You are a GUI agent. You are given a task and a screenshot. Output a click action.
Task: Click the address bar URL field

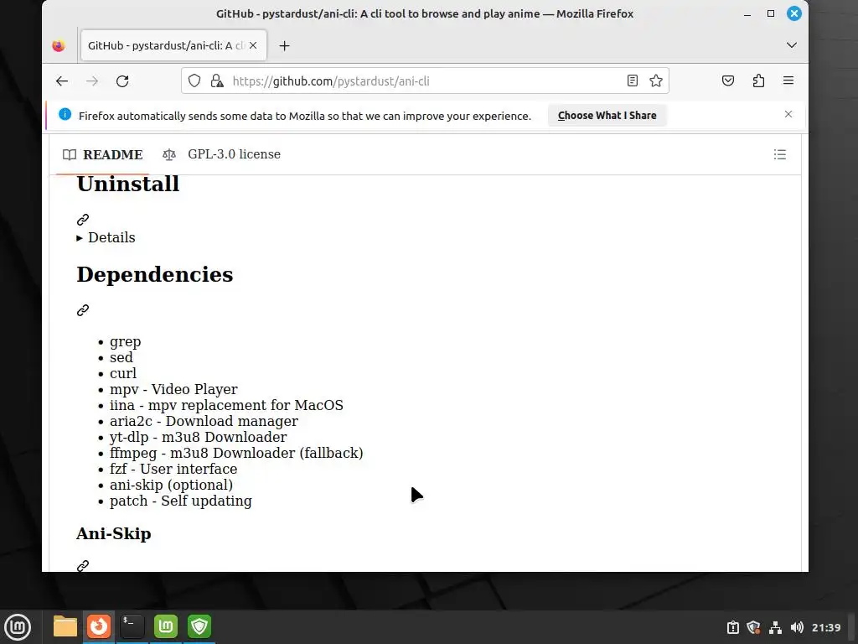(x=426, y=81)
